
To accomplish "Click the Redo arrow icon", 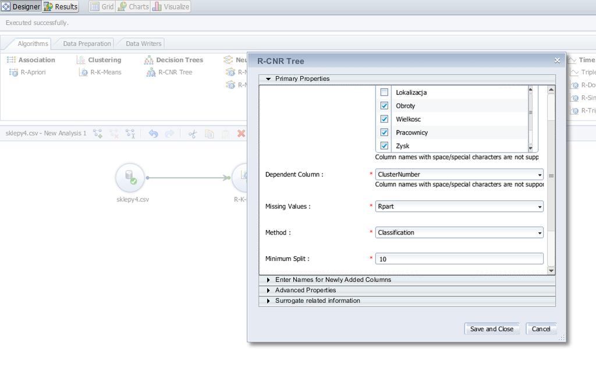I will tap(169, 133).
